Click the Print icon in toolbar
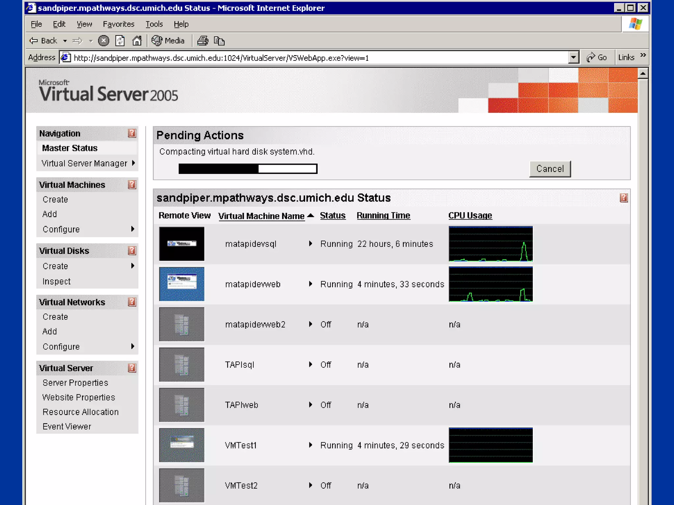The width and height of the screenshot is (674, 505). coord(203,41)
